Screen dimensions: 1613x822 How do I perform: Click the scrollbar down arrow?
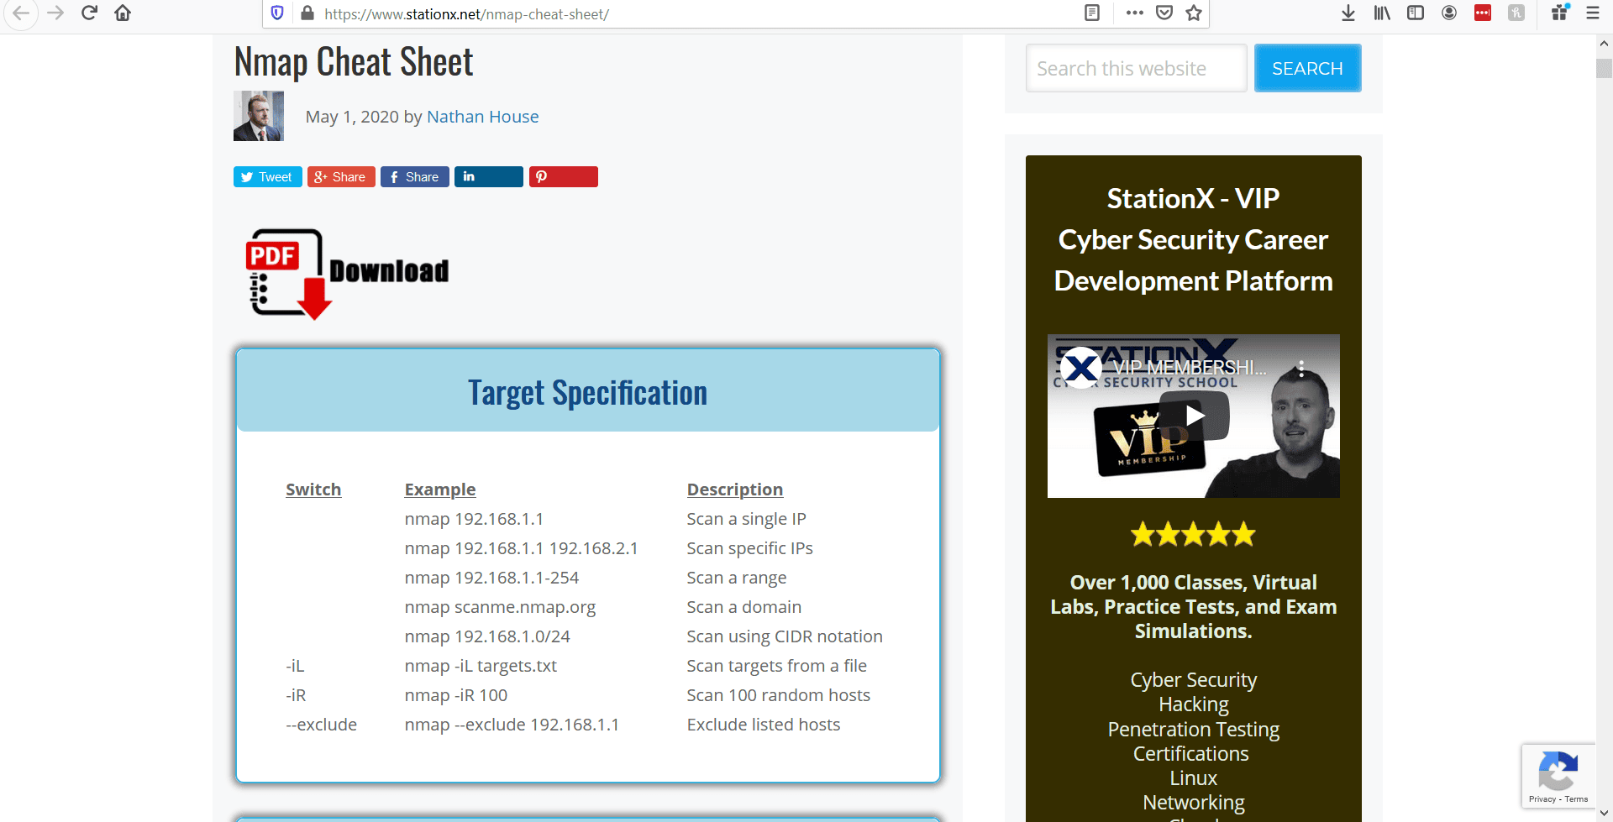[x=1605, y=814]
